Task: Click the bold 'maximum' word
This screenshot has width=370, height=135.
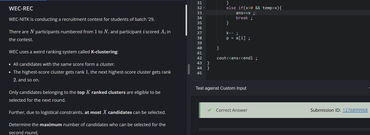Action: pos(51,124)
